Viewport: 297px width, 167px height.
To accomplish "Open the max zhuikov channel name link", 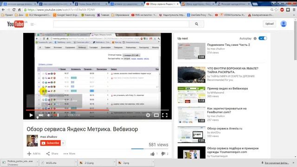I will 48,136.
